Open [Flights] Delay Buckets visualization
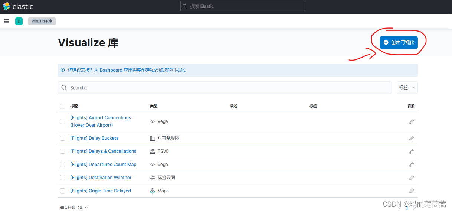The image size is (452, 211). pyautogui.click(x=94, y=138)
